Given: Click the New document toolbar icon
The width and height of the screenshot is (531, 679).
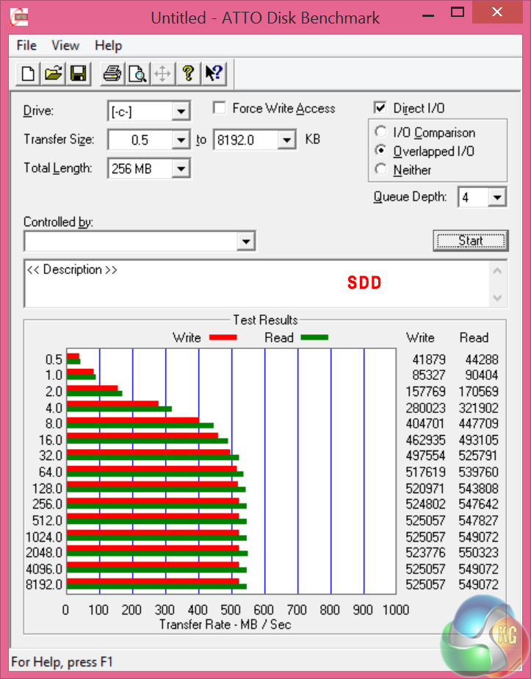Looking at the screenshot, I should (x=29, y=73).
